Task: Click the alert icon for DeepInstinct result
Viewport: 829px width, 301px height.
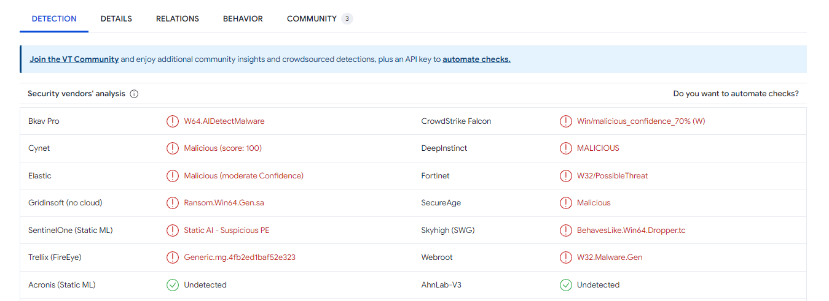Action: point(565,148)
